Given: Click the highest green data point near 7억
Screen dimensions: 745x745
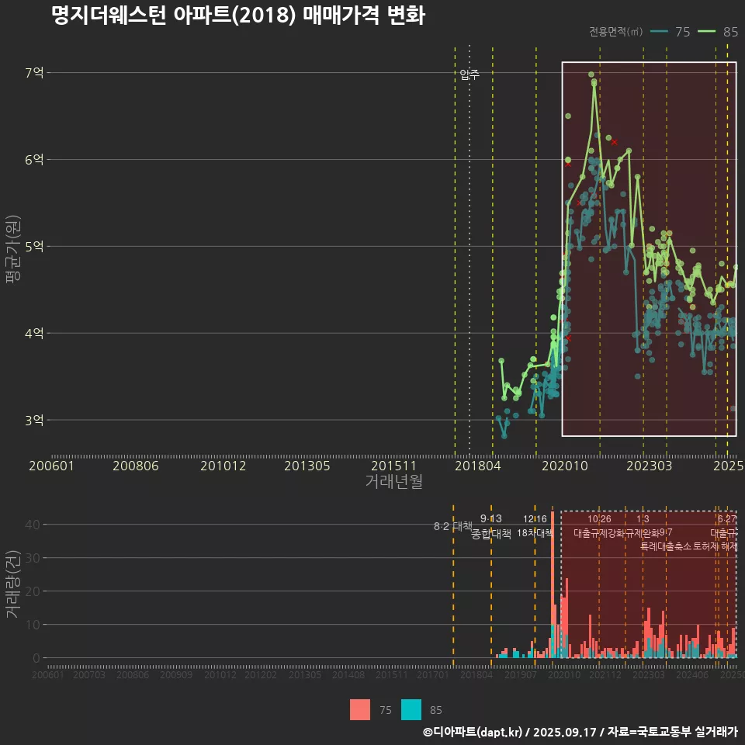Looking at the screenshot, I should point(591,74).
